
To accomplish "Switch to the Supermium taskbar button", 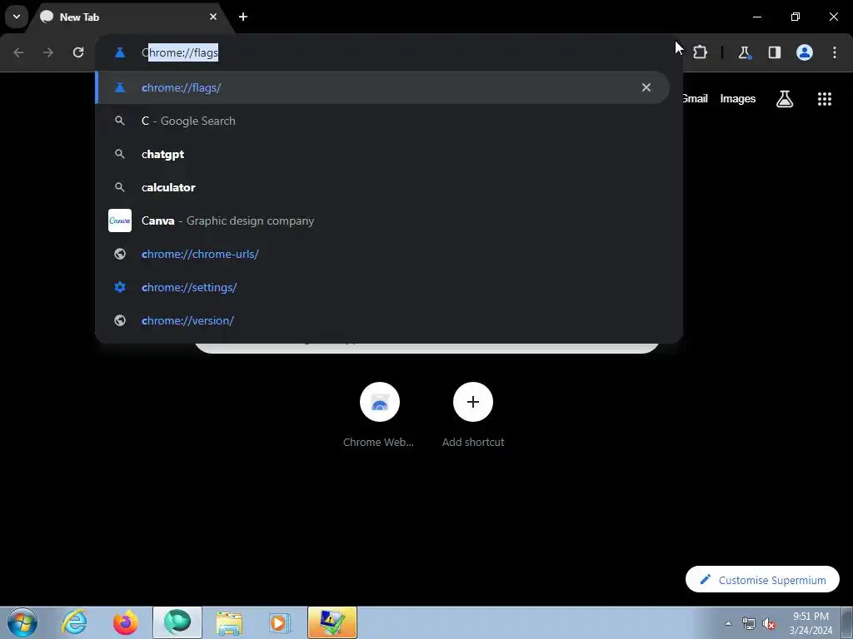I will tap(177, 622).
